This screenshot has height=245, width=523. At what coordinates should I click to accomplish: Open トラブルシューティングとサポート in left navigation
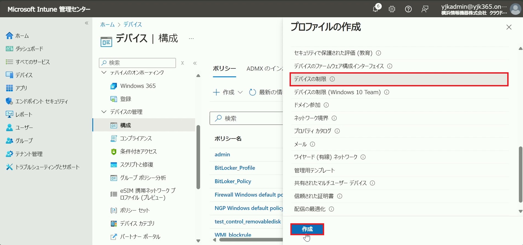click(x=43, y=167)
